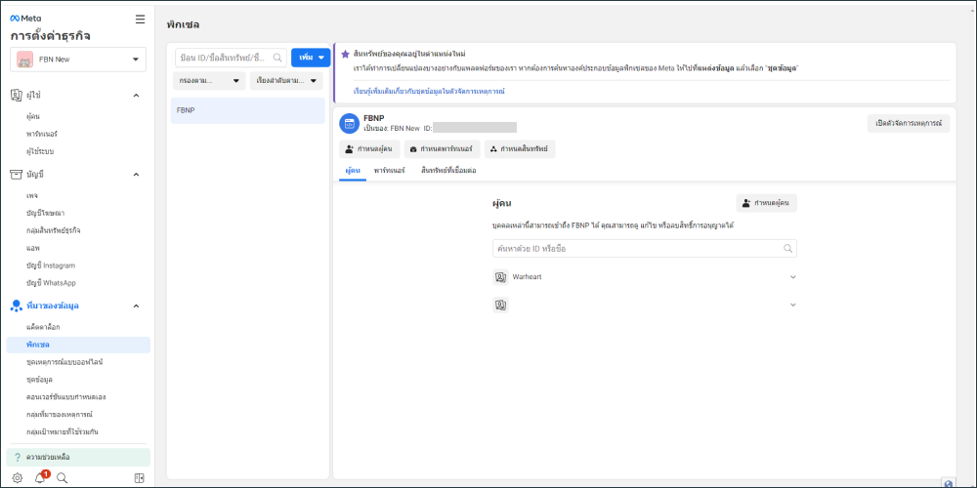Collapse the บัญชี section
977x488 pixels.
coord(136,175)
